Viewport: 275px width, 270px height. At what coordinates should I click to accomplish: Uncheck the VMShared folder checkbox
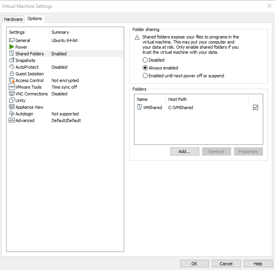[x=255, y=107]
